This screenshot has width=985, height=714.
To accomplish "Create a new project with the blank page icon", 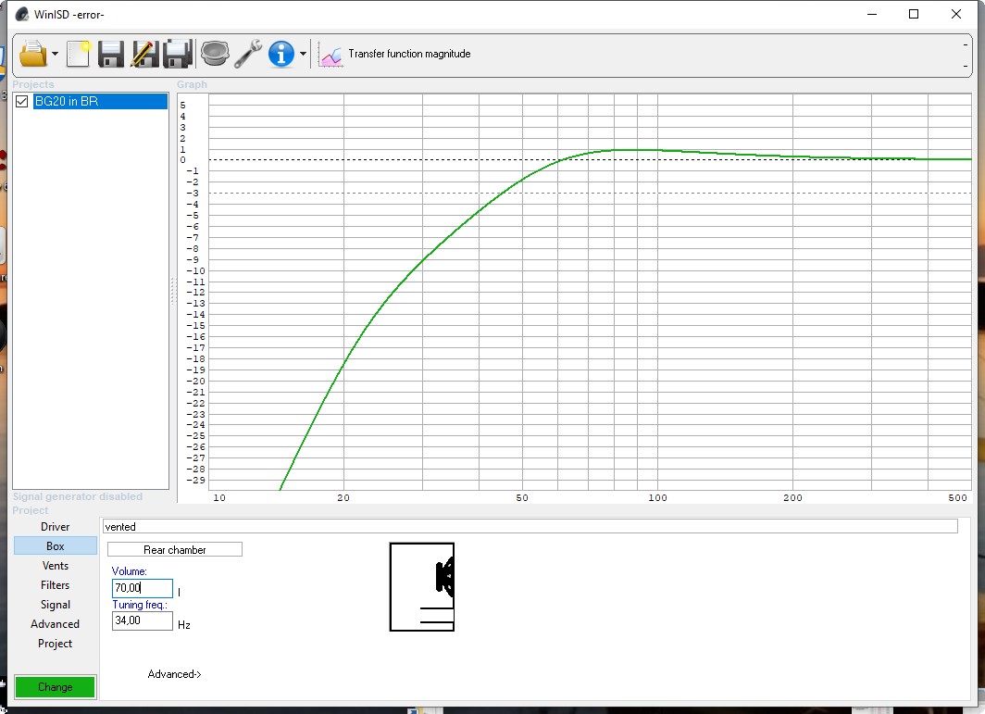I will tap(79, 54).
